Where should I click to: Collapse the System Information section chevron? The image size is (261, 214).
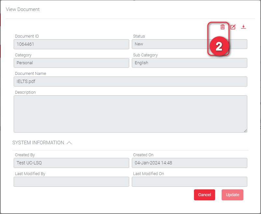tap(69, 143)
